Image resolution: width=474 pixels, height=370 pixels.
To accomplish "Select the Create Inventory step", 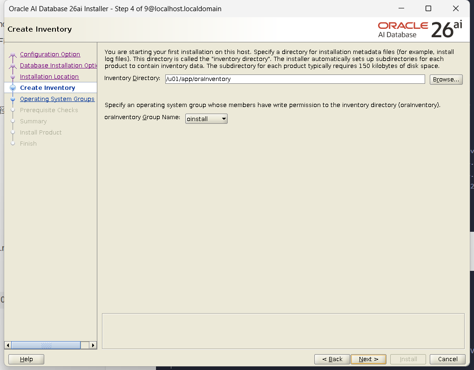I will coord(47,88).
